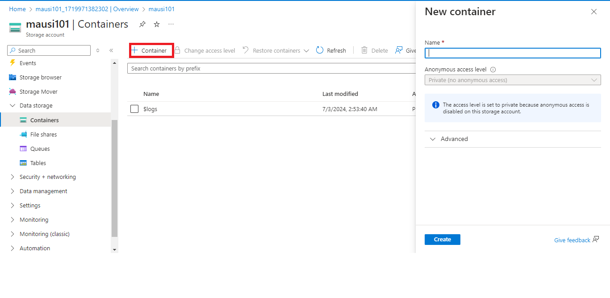Click the sidebar vertical scrollbar
This screenshot has width=610, height=298.
point(114,178)
